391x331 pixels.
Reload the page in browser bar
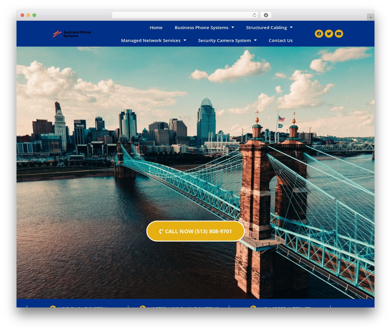(x=254, y=15)
